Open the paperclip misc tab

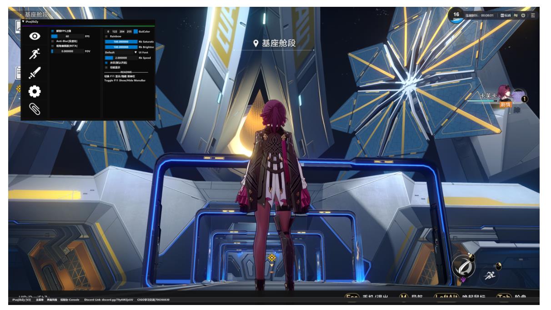click(x=35, y=109)
